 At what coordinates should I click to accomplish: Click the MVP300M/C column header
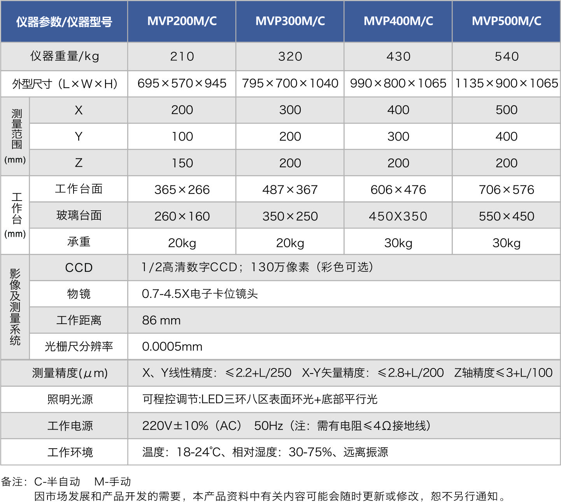tap(290, 21)
